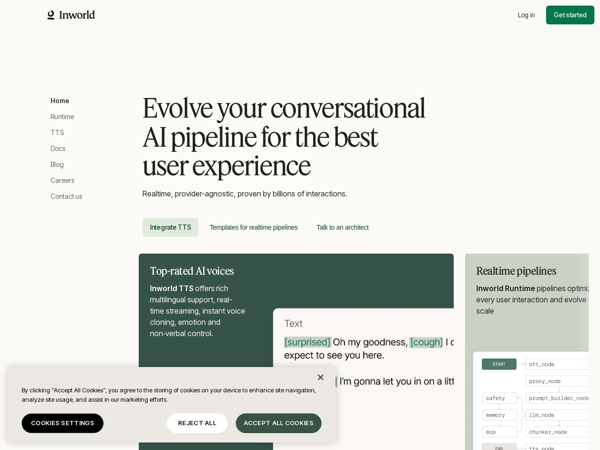Open the Log in page
The width and height of the screenshot is (600, 450).
click(526, 15)
